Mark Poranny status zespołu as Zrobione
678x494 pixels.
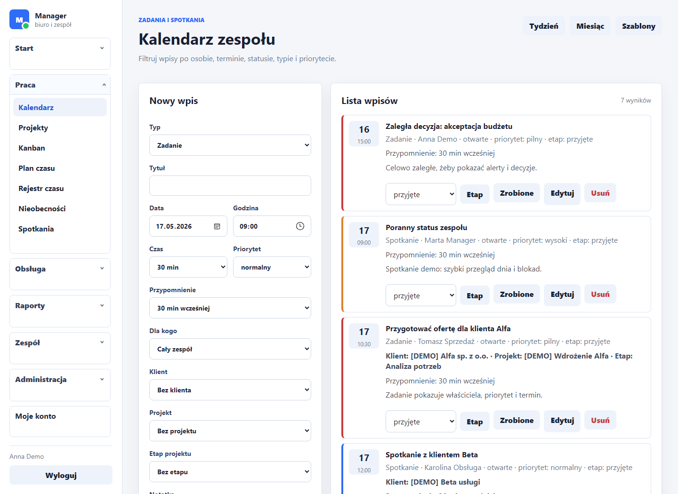coord(517,294)
